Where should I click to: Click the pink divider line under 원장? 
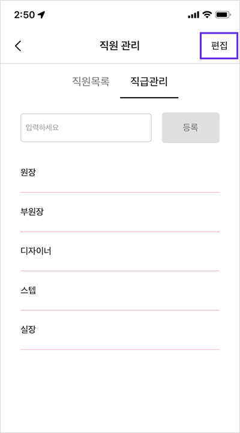[x=120, y=192]
